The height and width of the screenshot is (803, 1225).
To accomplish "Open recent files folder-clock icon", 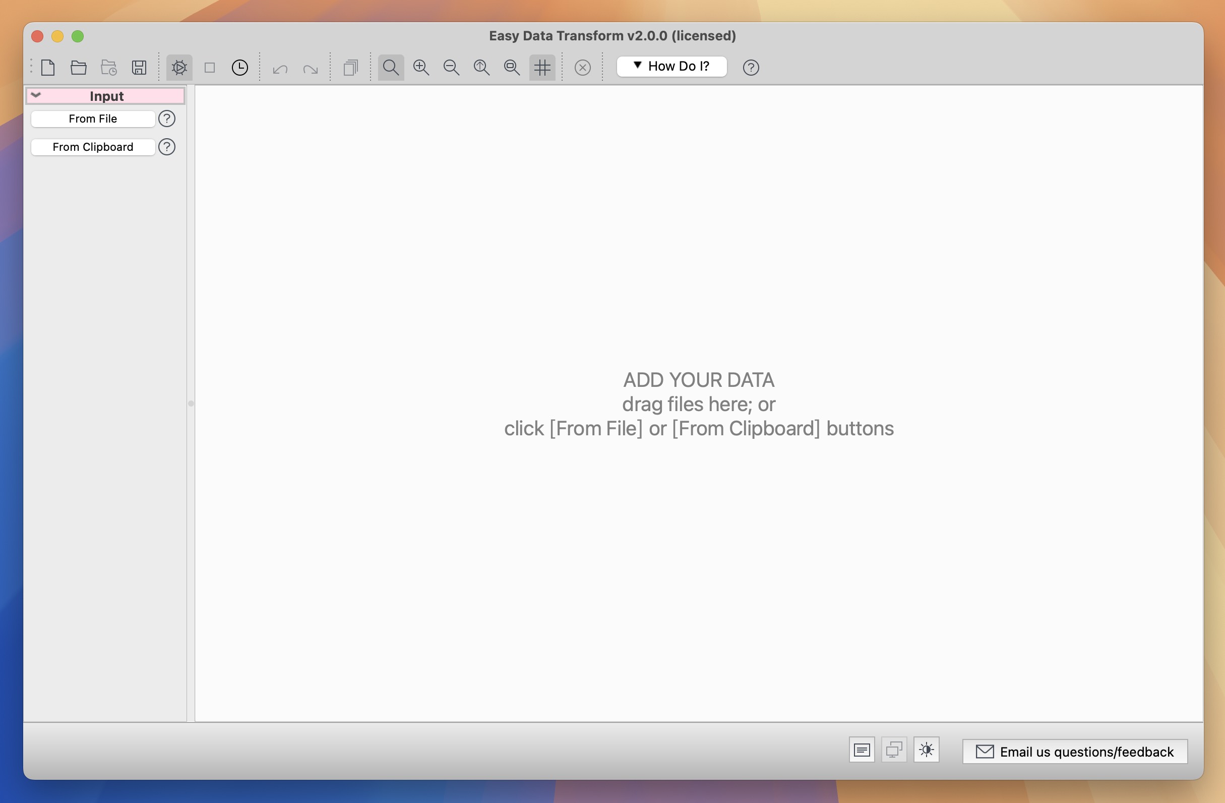I will [108, 68].
